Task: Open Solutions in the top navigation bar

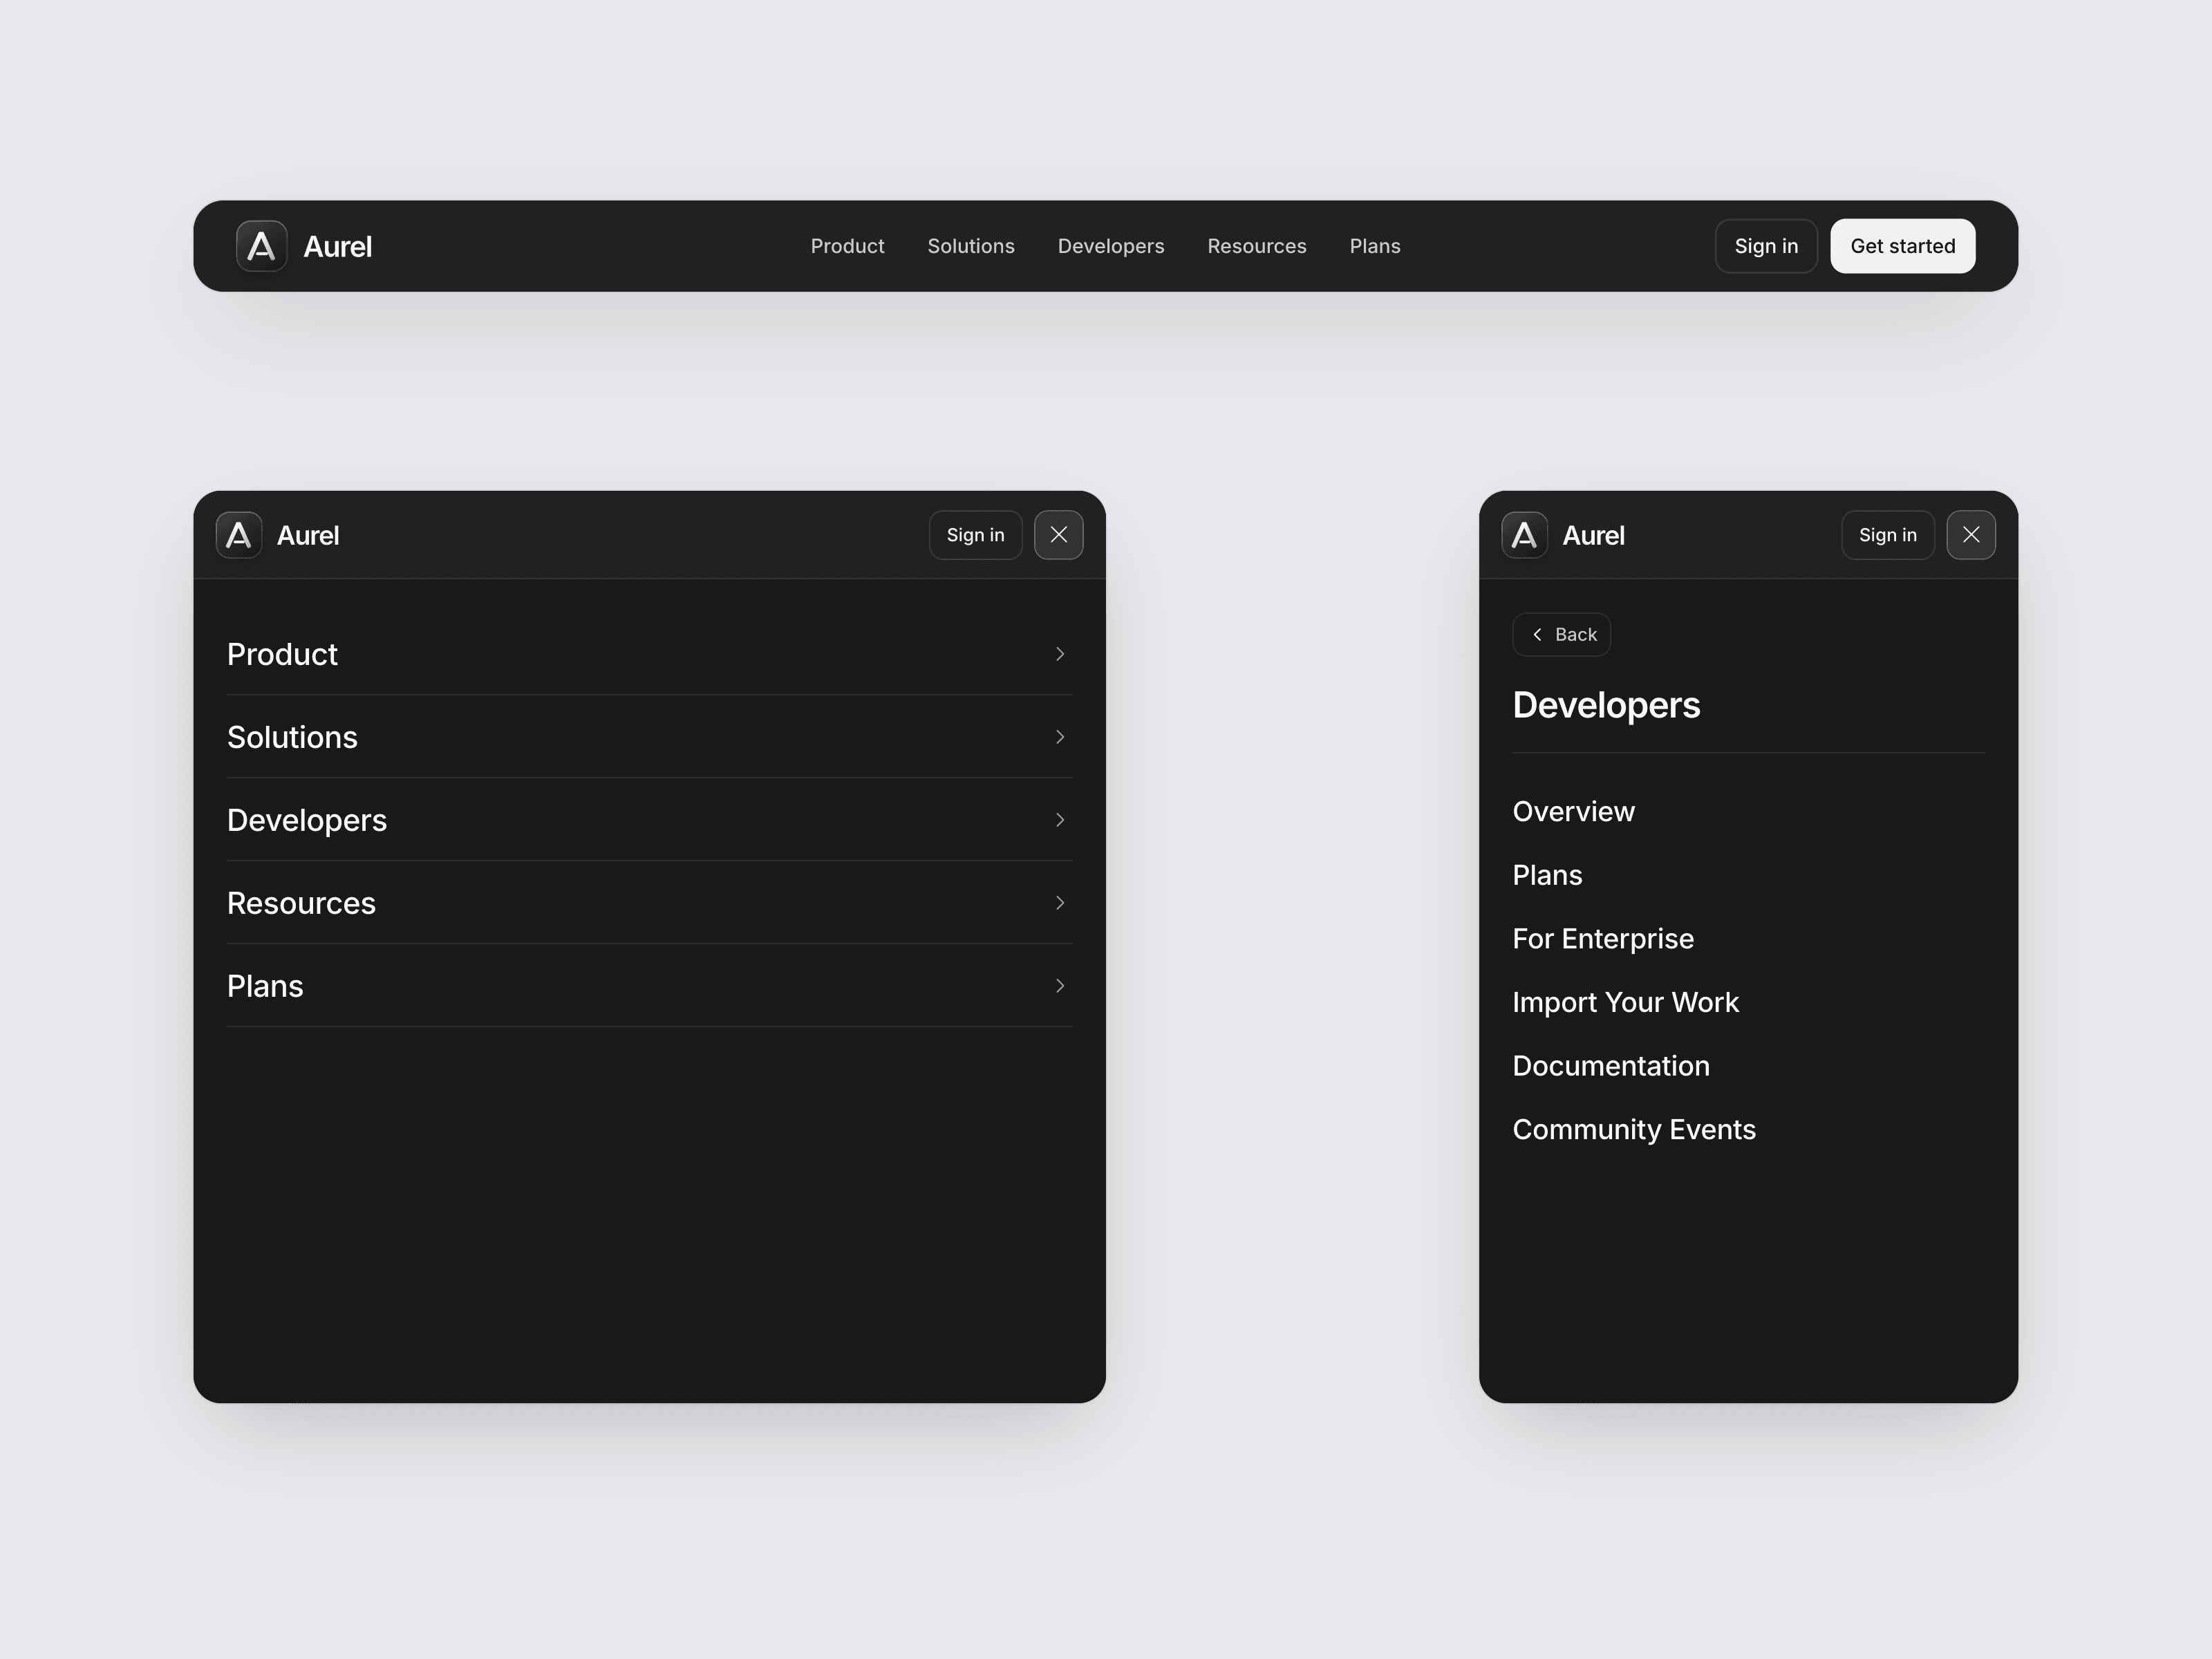Action: [x=971, y=246]
